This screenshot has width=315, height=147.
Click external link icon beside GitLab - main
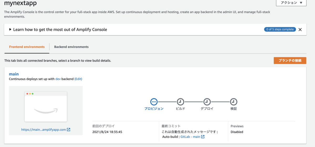coord(203,137)
